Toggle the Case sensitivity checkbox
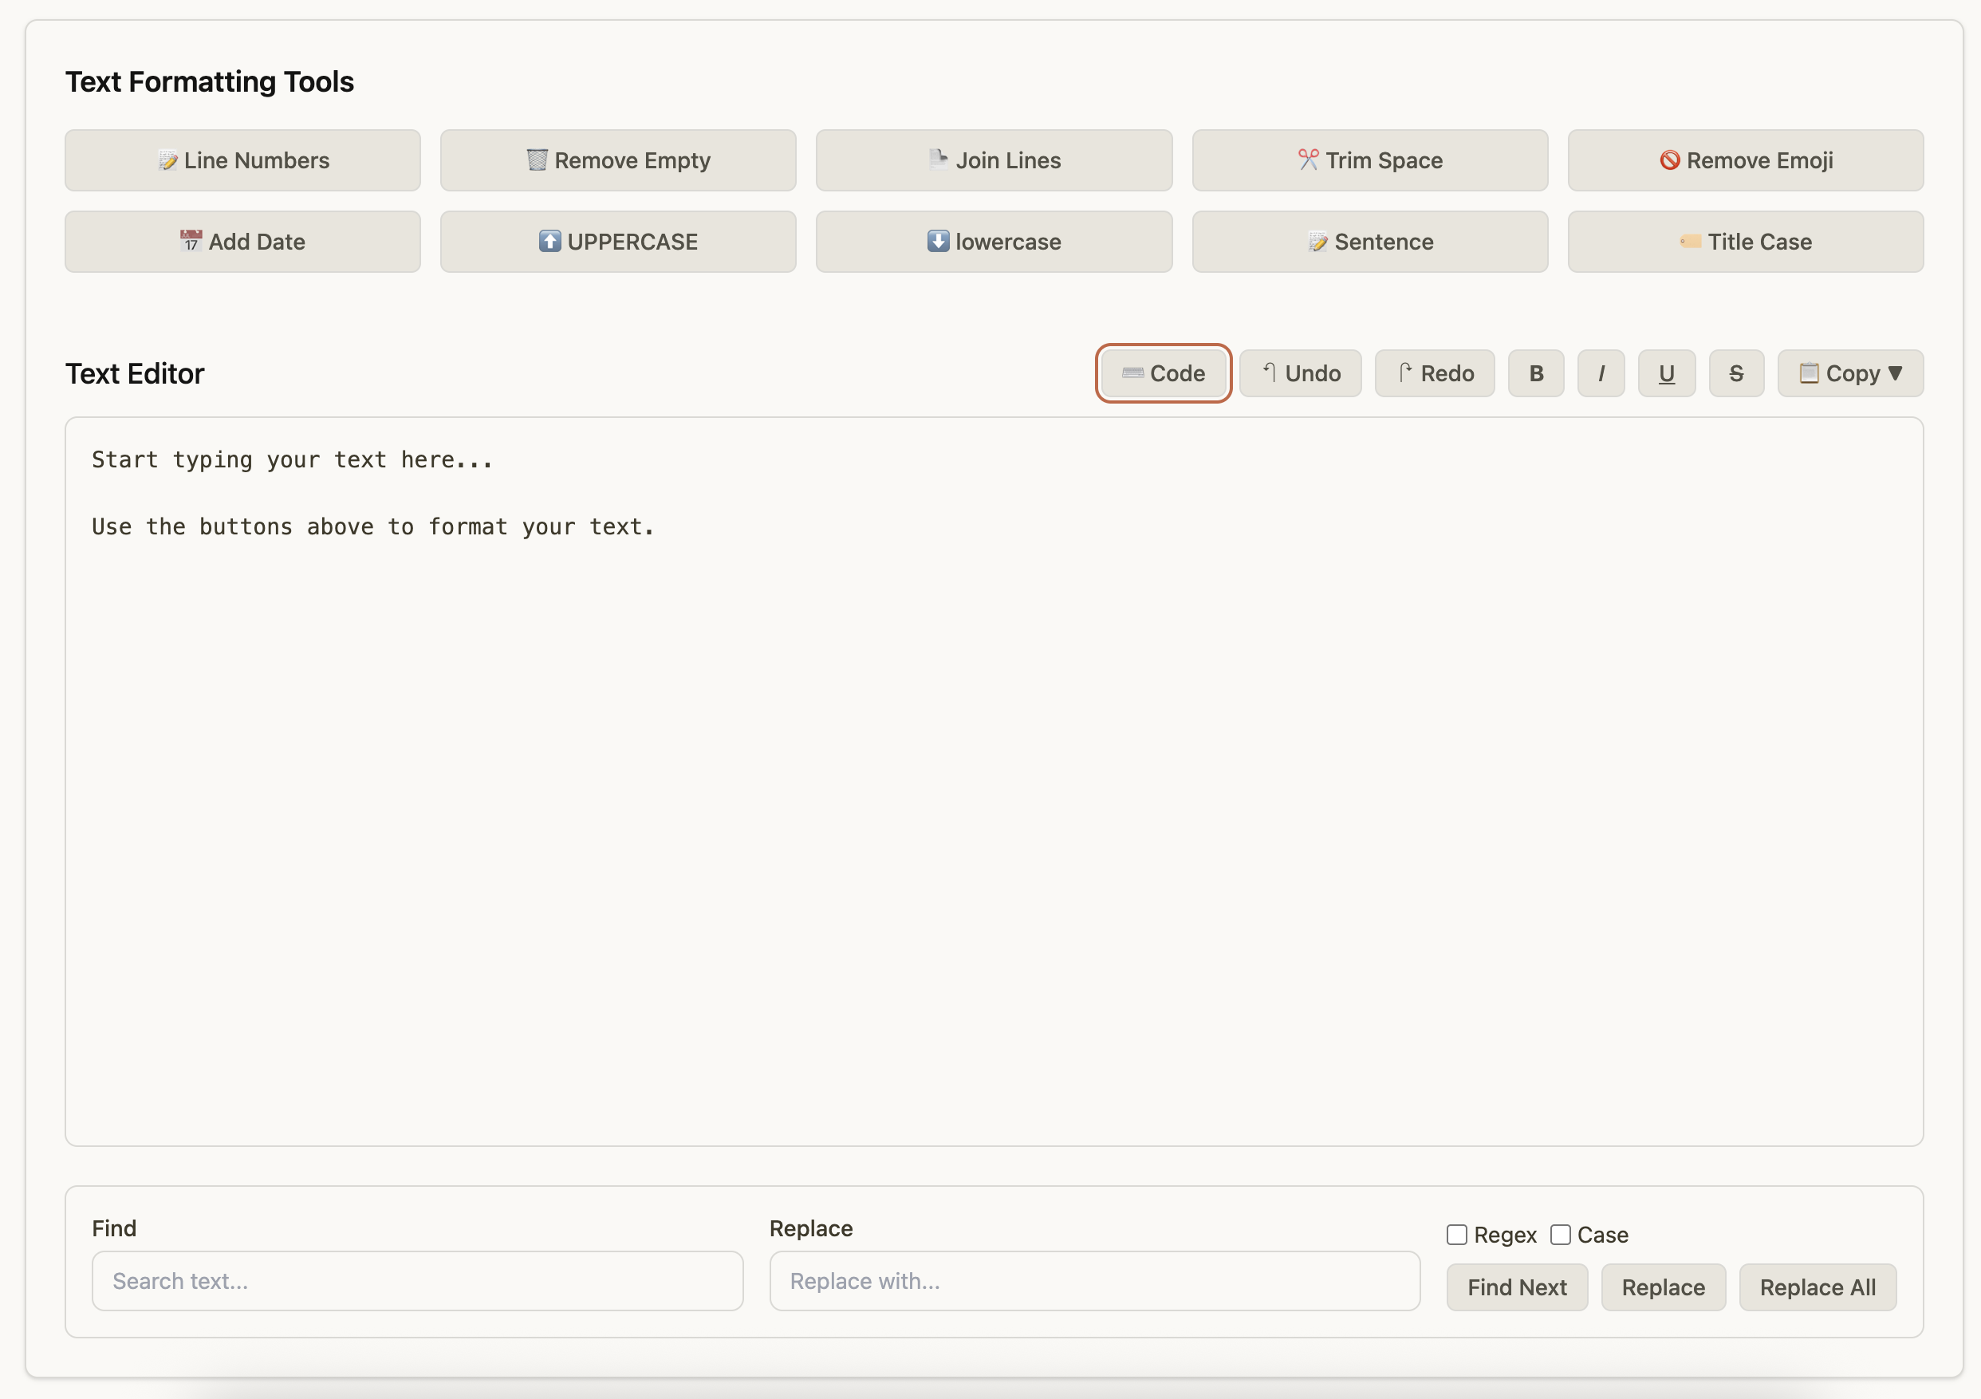Screen dimensions: 1981x1399 point(1560,1235)
